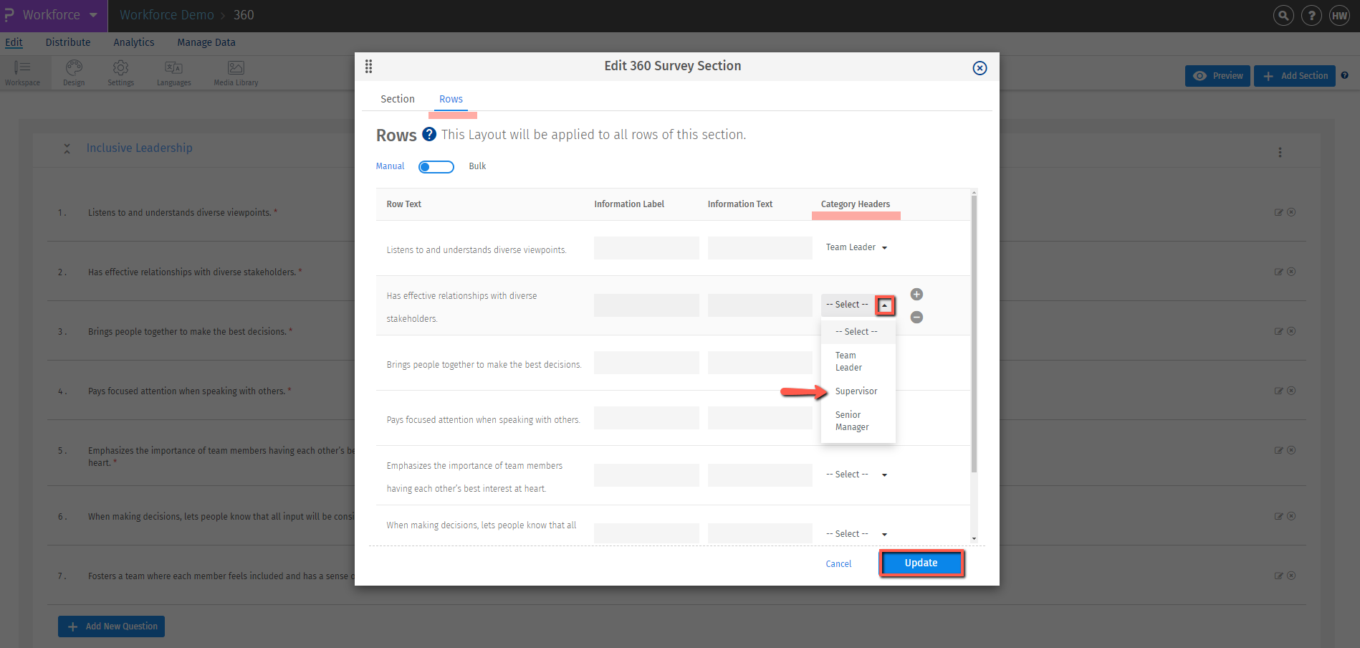Click Add New Question button

pos(112,626)
